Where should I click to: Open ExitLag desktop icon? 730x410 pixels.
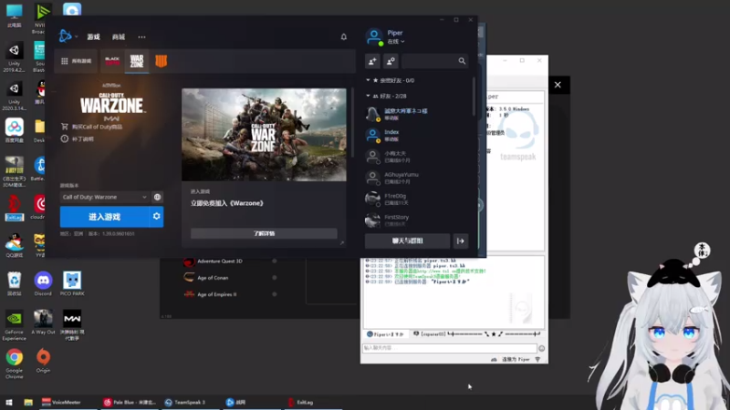pos(14,209)
